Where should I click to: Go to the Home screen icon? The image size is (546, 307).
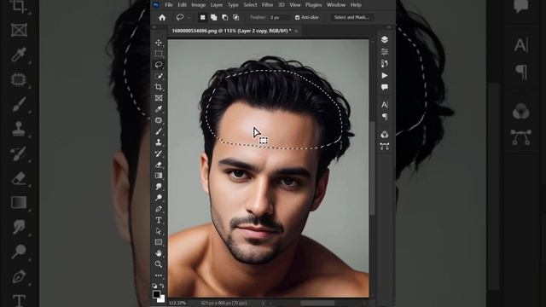(162, 17)
